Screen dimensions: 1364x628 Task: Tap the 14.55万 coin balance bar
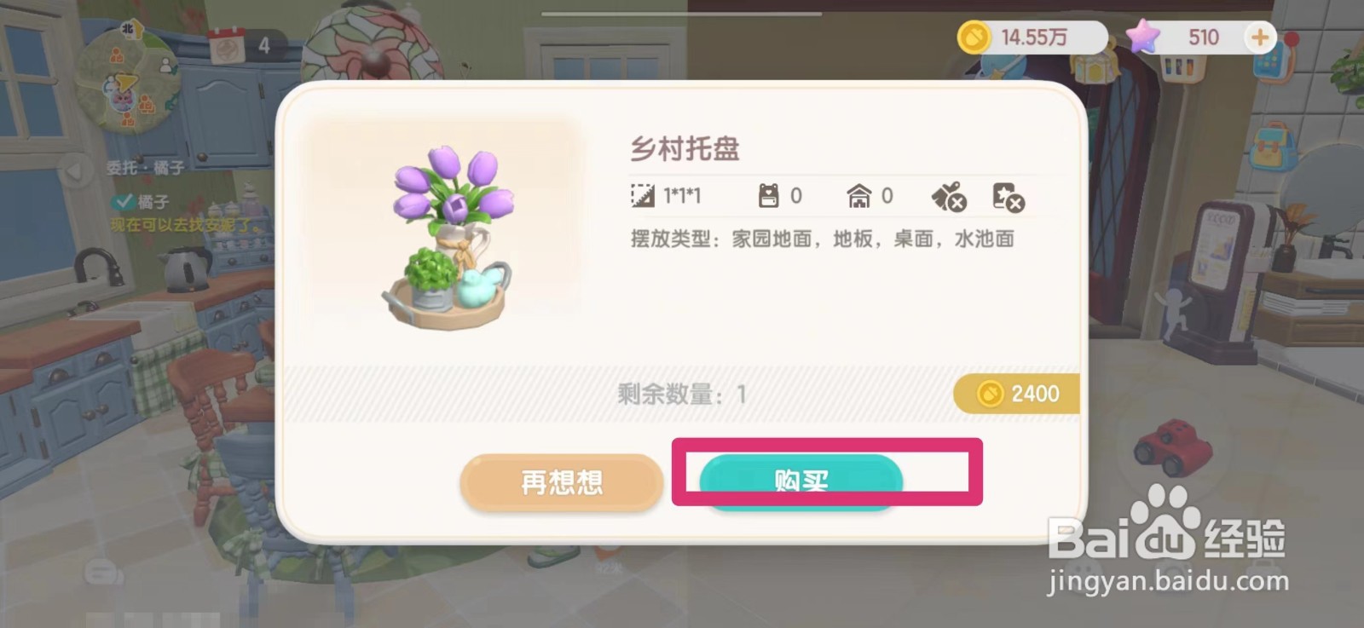coord(1032,37)
